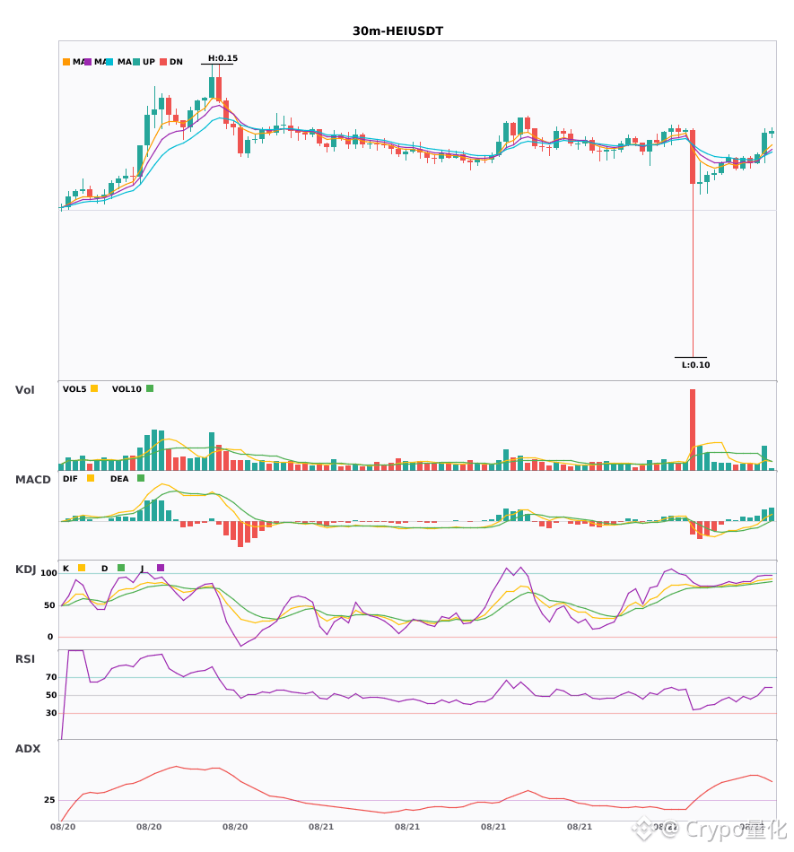Click the yellow VOL5 legend swatch

pos(94,388)
